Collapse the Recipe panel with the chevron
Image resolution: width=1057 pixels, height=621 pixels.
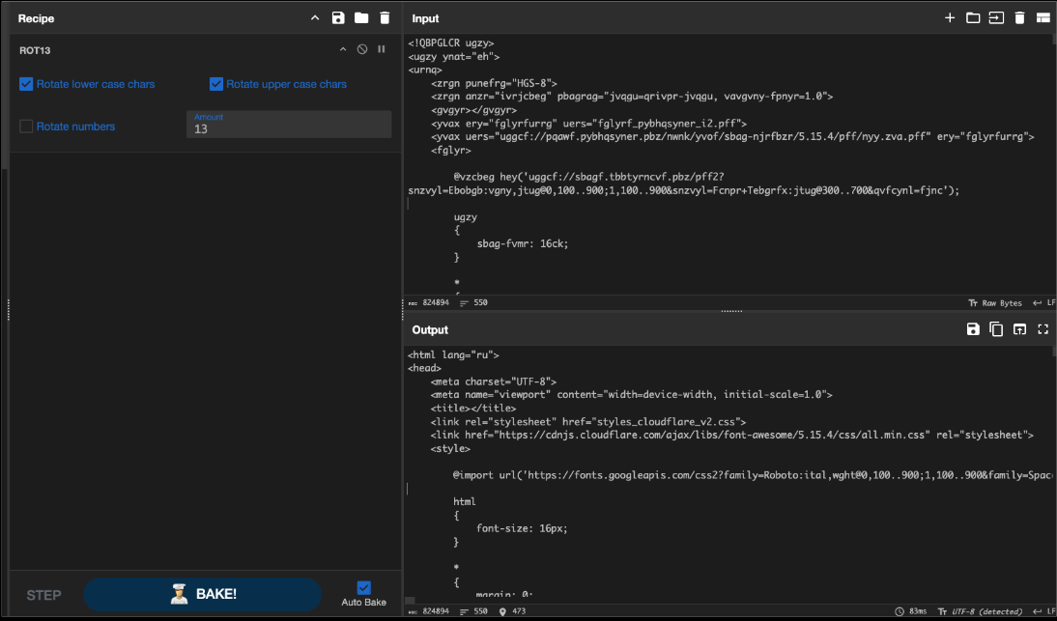tap(314, 17)
